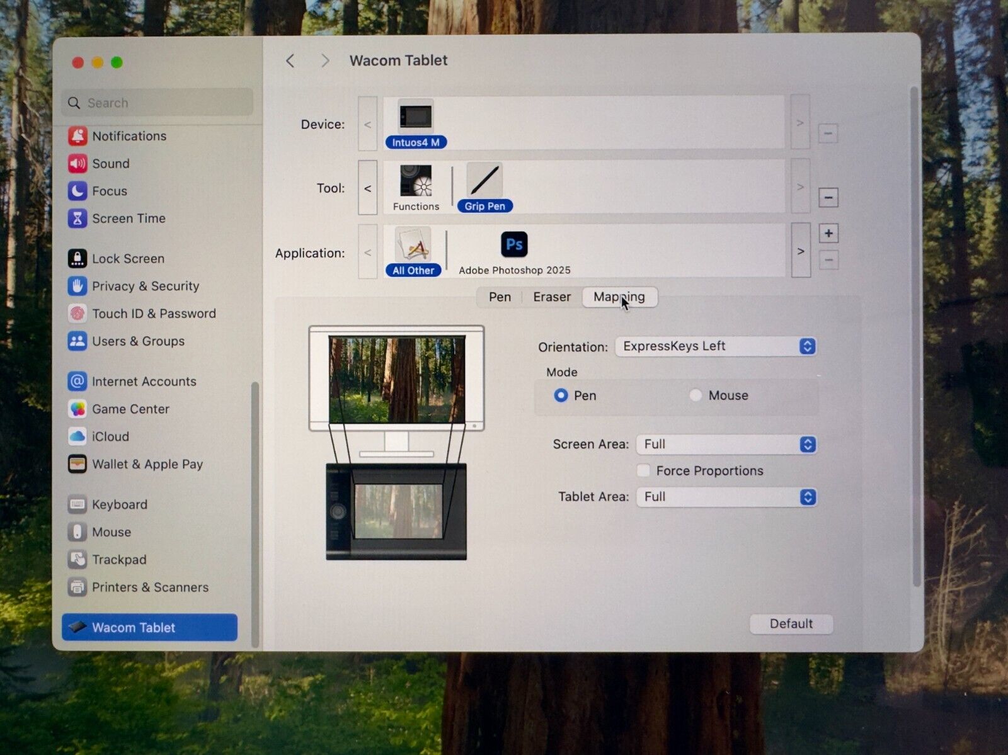
Task: Select the Intuos4 M device icon
Action: (x=416, y=116)
